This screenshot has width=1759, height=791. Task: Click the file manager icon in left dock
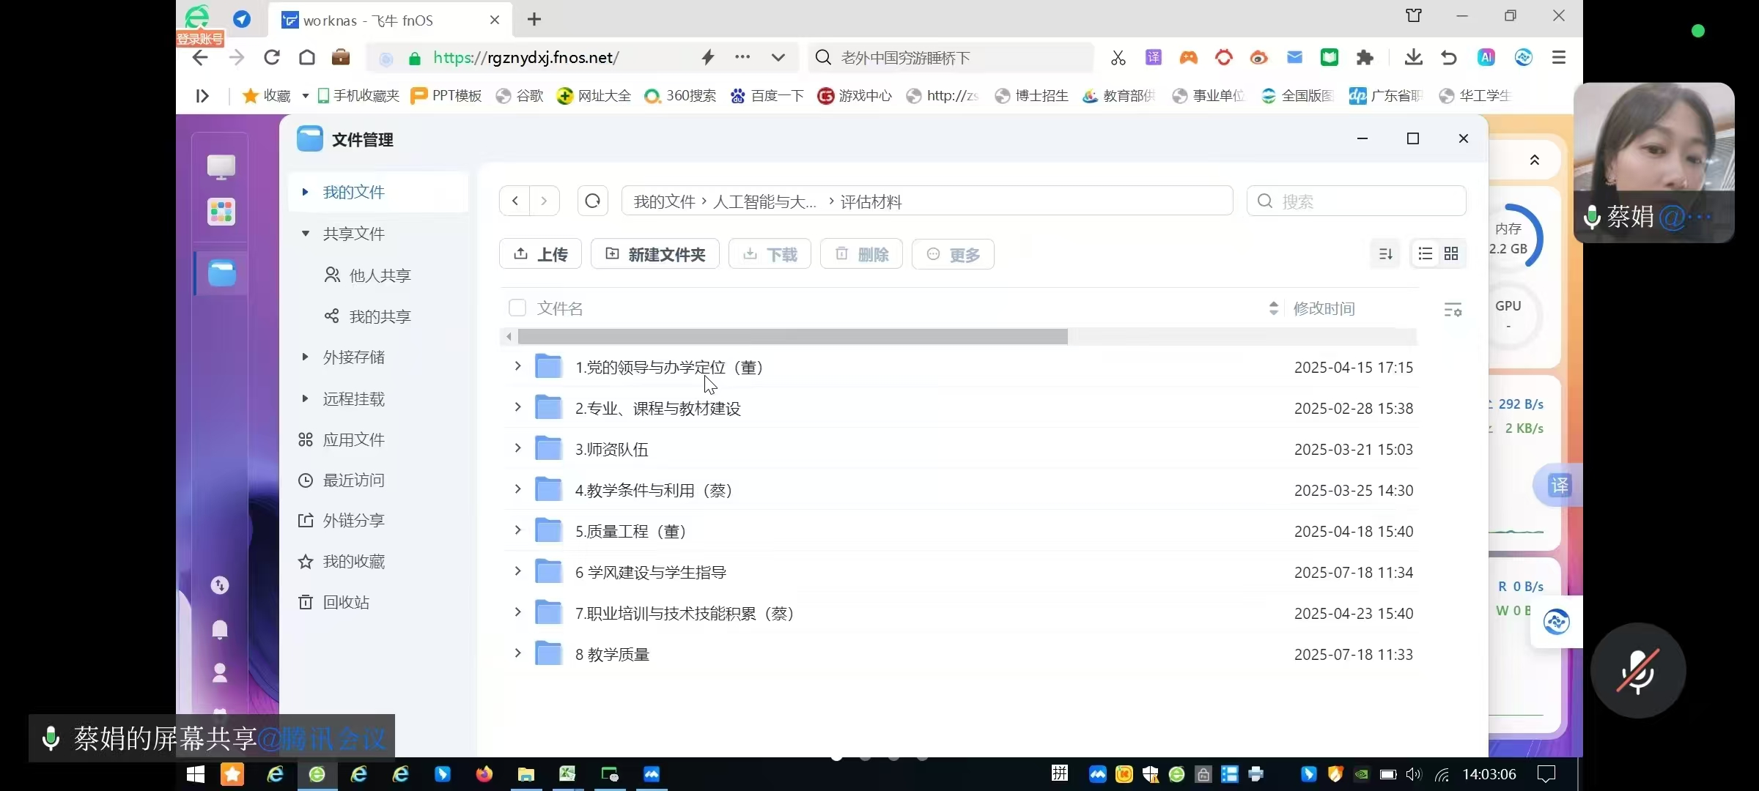(221, 273)
